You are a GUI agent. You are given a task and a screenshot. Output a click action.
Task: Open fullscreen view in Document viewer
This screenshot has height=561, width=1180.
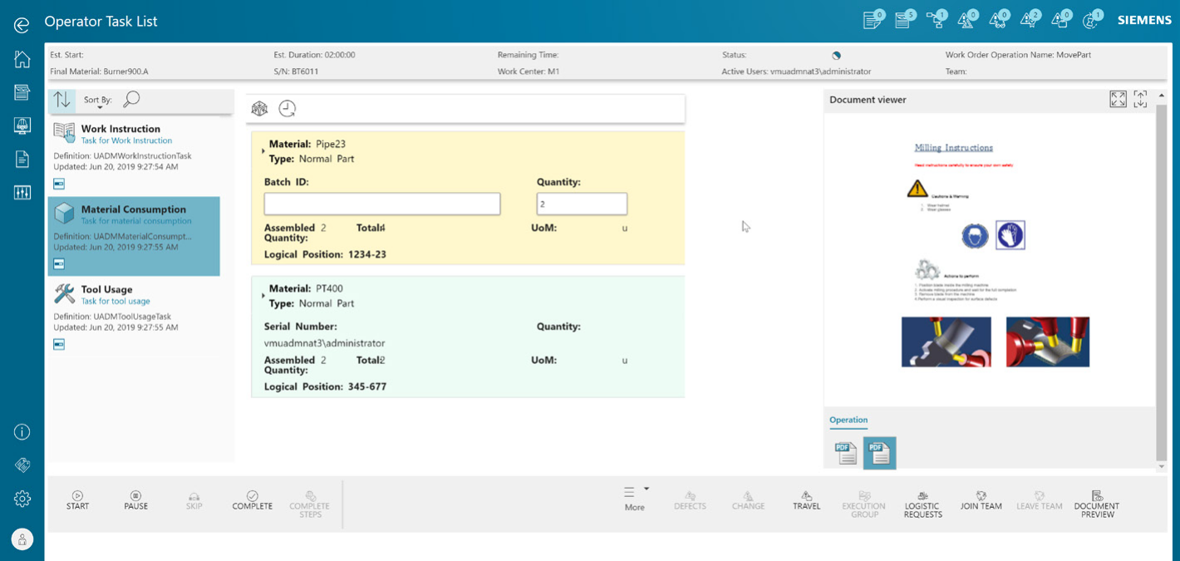click(x=1118, y=100)
